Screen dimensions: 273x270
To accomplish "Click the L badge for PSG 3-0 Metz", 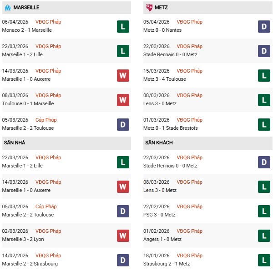I will click(x=264, y=211).
